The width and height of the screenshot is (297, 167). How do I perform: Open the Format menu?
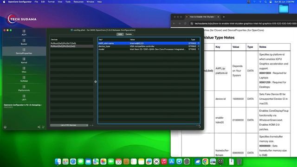[51, 2]
